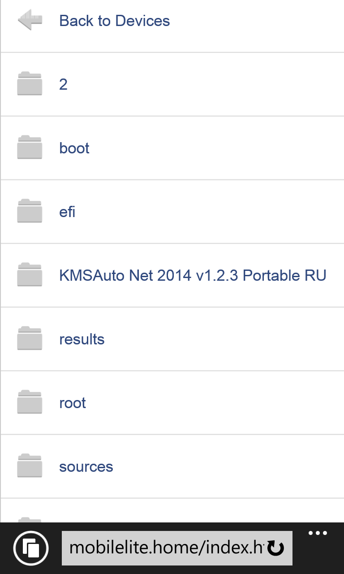
Task: Open the root folder link
Action: point(73,403)
